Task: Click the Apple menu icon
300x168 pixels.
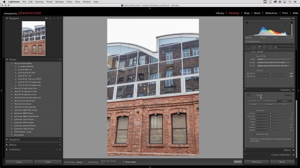Action: (x=4, y=2)
